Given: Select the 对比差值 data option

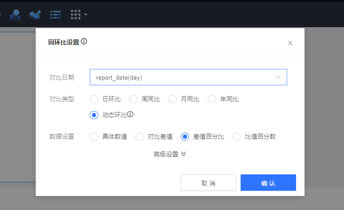Looking at the screenshot, I should click(x=140, y=137).
